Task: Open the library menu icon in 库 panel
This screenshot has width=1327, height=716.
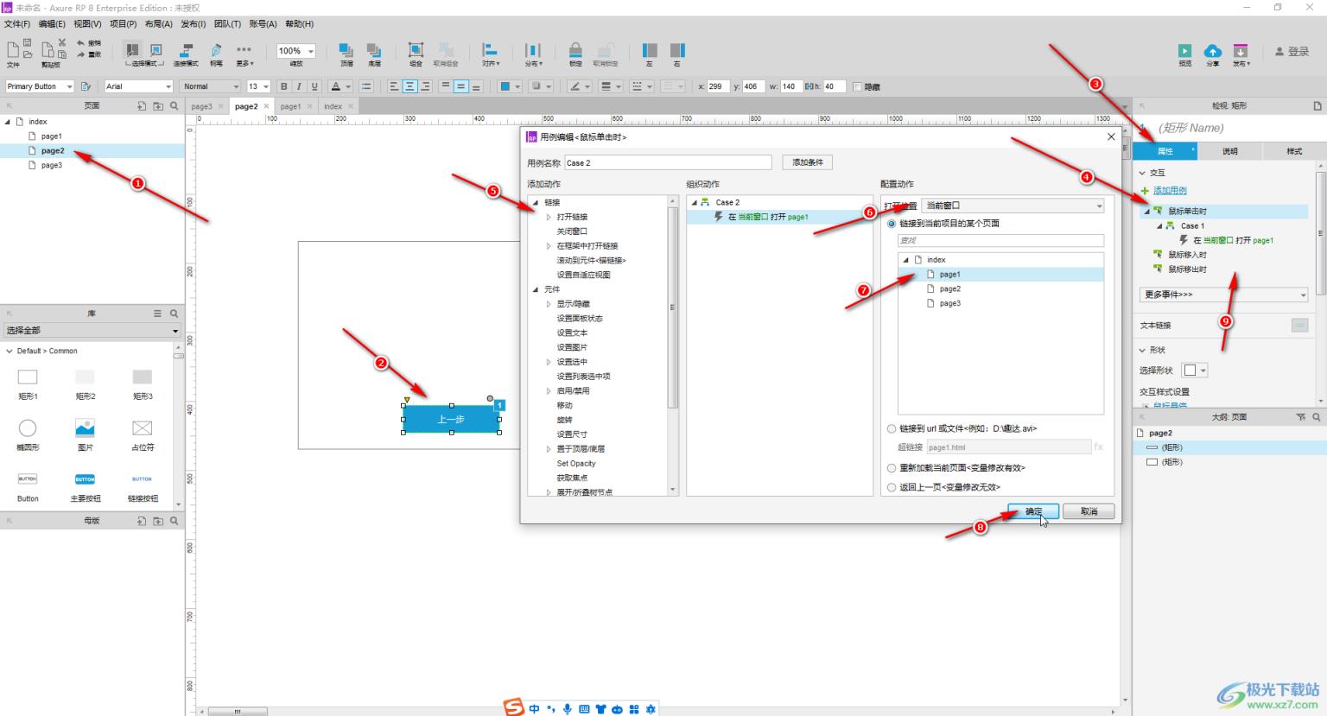Action: (x=157, y=314)
